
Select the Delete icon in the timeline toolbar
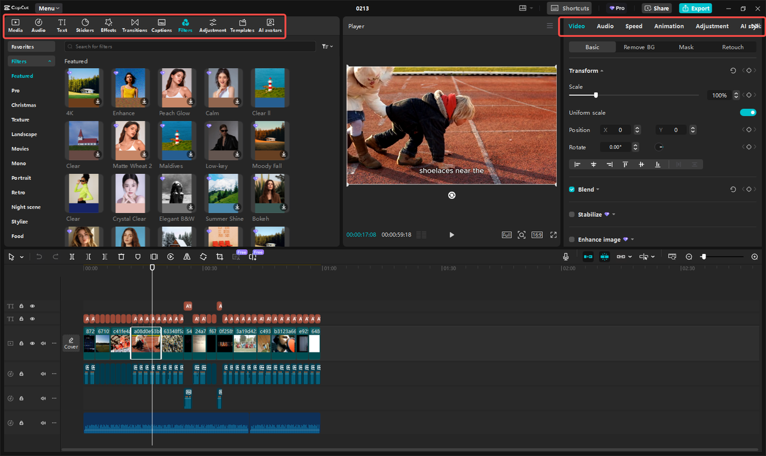[x=121, y=256]
